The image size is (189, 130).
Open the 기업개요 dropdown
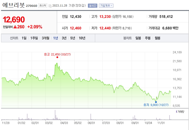106,6
